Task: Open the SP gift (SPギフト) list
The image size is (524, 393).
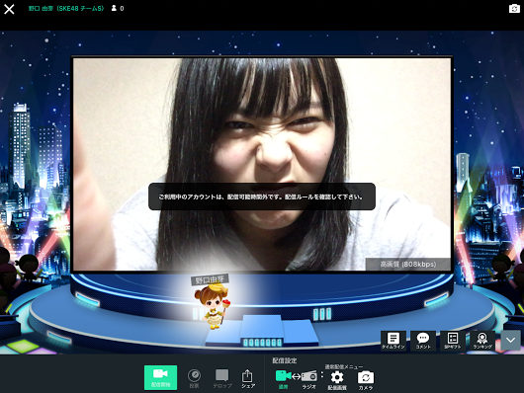Action: pyautogui.click(x=453, y=341)
